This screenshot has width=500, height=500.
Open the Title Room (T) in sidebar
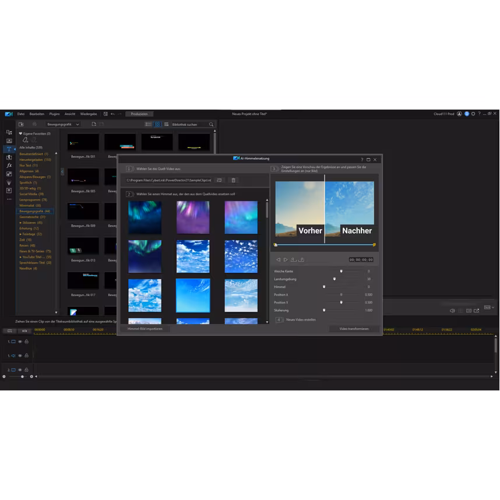pyautogui.click(x=9, y=149)
